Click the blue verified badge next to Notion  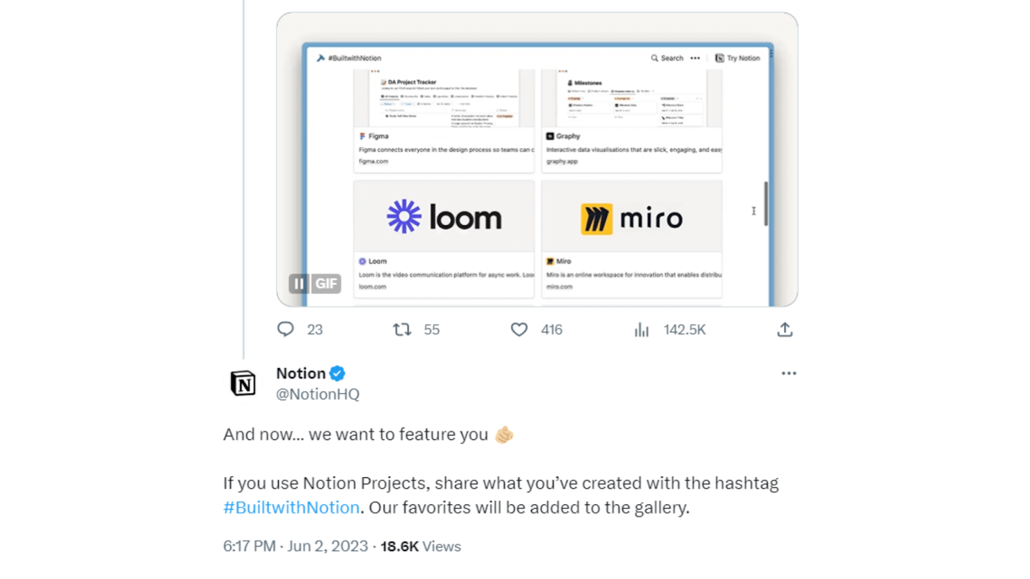point(337,373)
